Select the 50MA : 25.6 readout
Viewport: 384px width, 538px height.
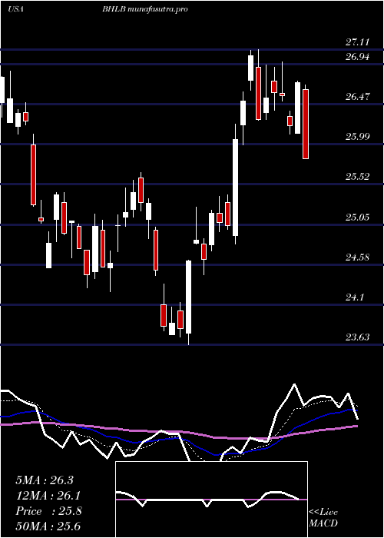48,526
